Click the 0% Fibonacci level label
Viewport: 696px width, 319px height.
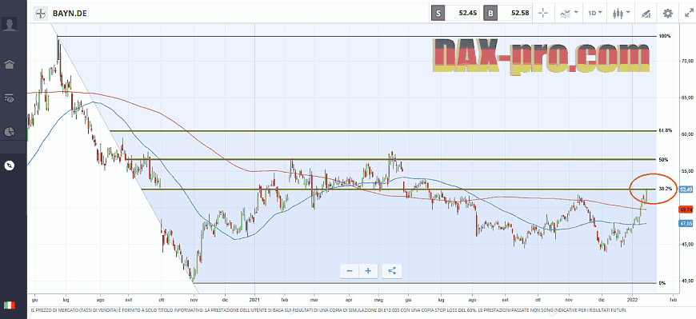tap(662, 282)
